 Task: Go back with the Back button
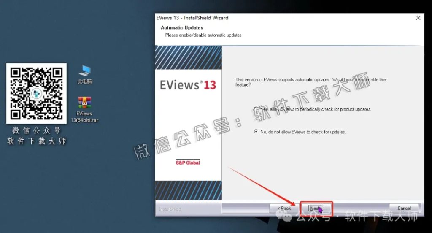[284, 209]
